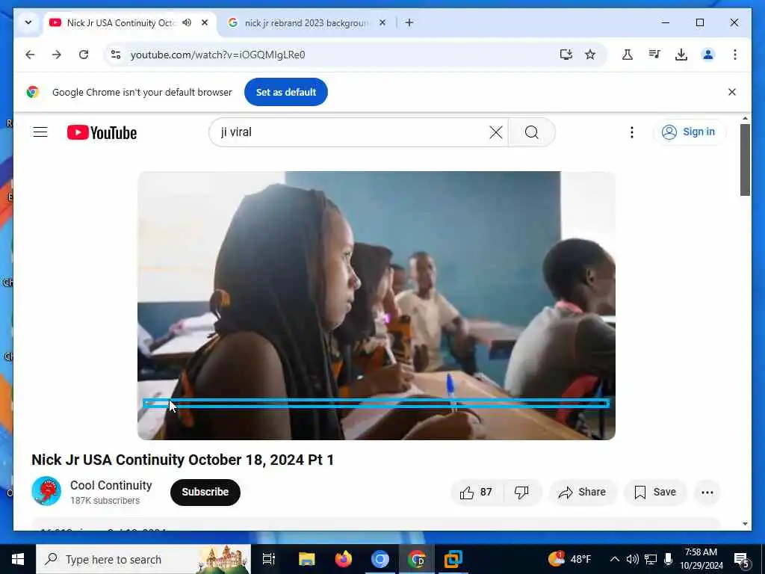765x574 pixels.
Task: Share the video
Action: 583,493
